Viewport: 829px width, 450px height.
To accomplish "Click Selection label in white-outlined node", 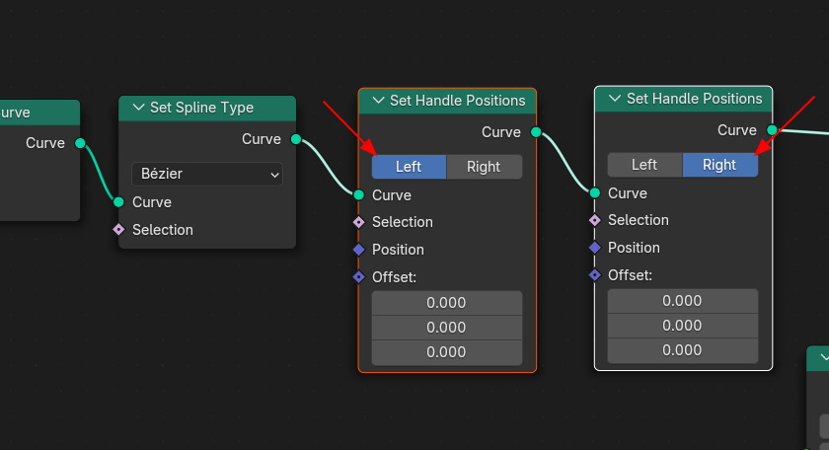I will click(639, 220).
